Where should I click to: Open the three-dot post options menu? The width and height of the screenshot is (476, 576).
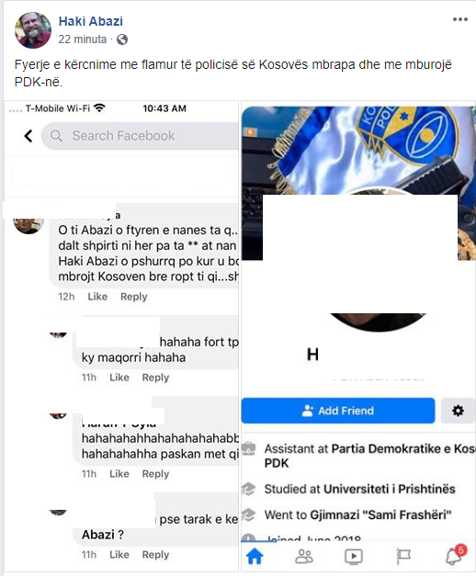click(460, 19)
